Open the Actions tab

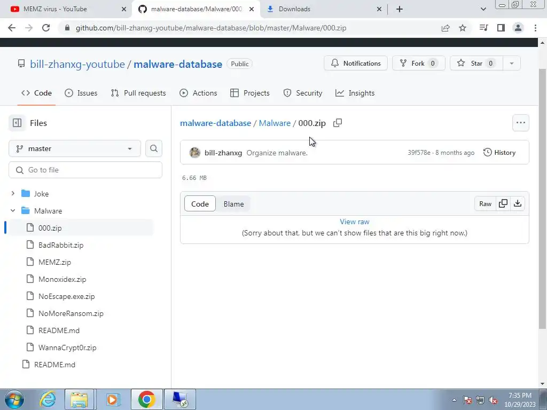pos(198,93)
